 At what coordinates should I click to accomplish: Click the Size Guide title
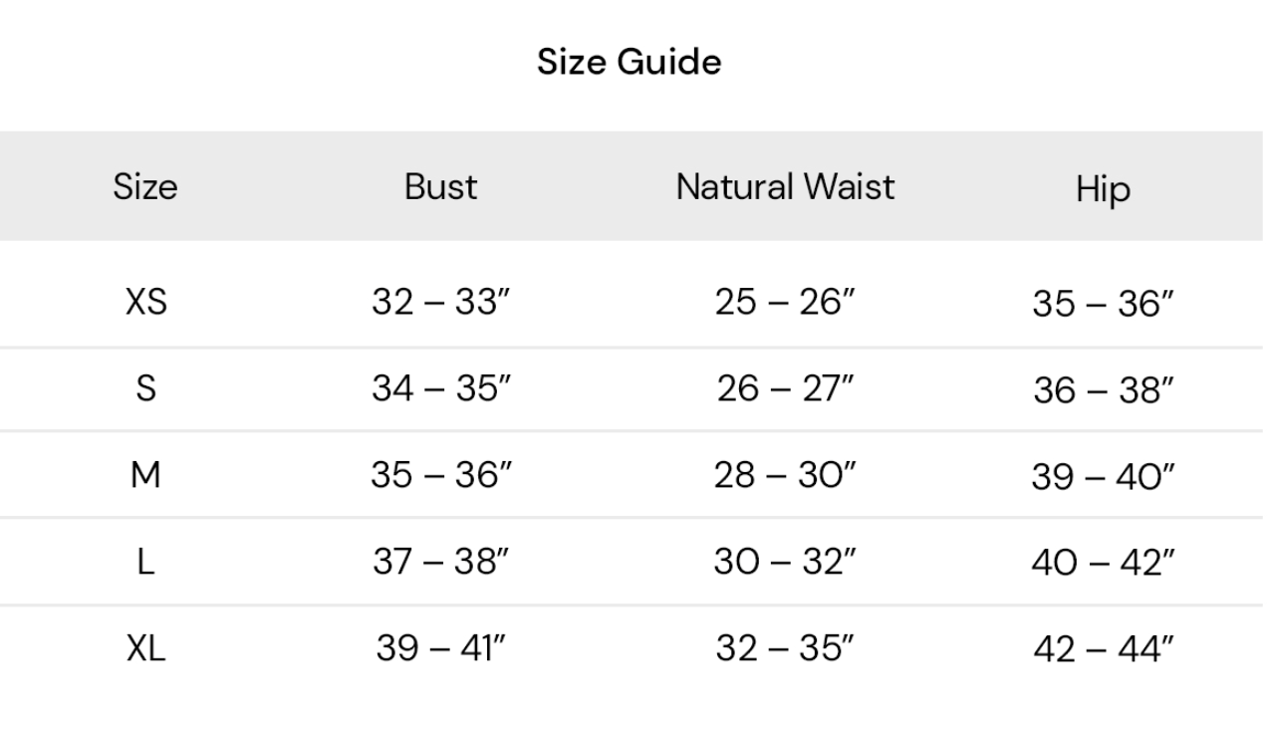point(630,63)
